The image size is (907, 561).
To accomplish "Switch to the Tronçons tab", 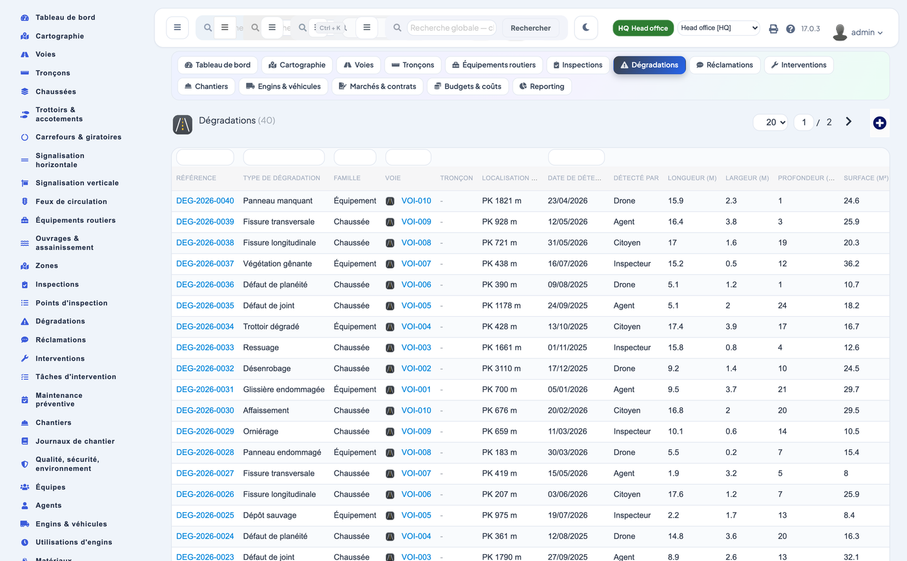I will pos(412,65).
